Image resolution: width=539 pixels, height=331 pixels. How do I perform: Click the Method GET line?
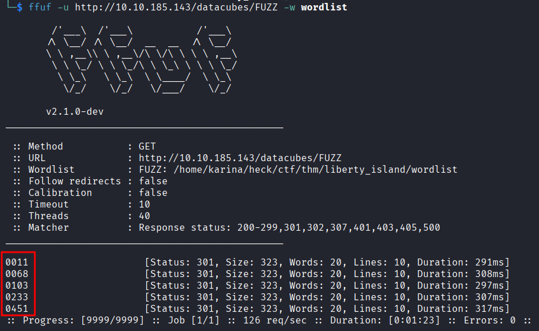[x=84, y=146]
